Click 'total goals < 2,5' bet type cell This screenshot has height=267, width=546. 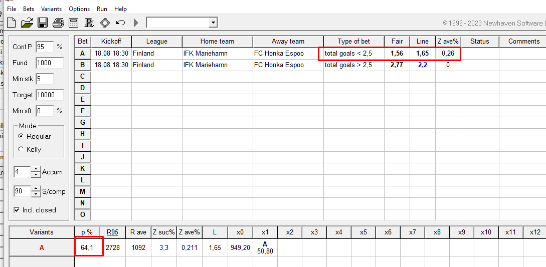pyautogui.click(x=354, y=54)
